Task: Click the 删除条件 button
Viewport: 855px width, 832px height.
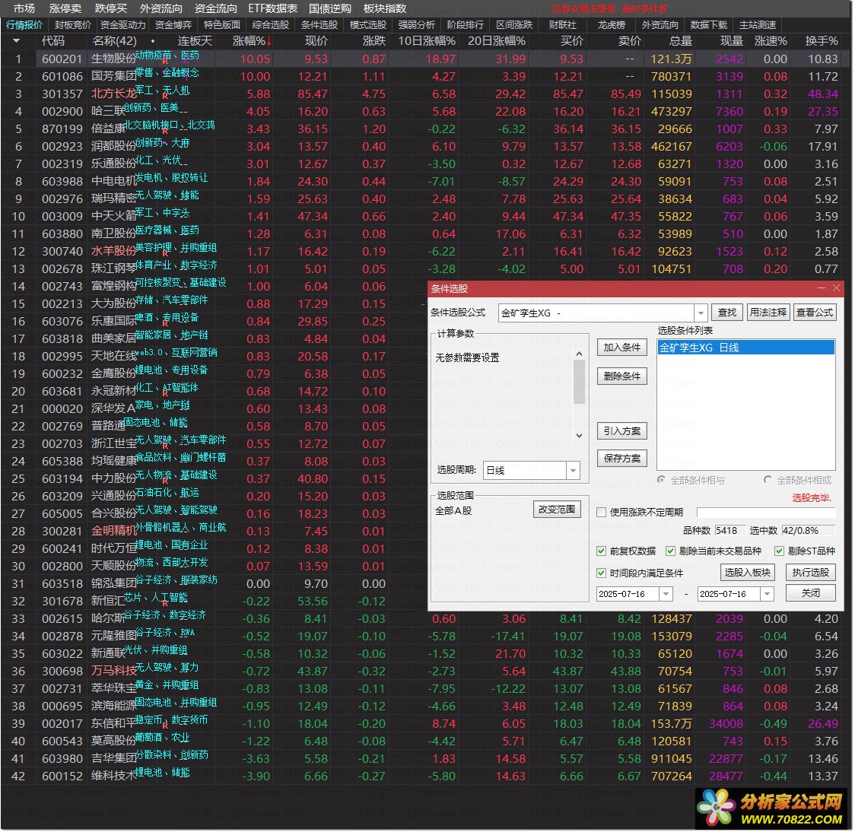Action: (x=622, y=376)
